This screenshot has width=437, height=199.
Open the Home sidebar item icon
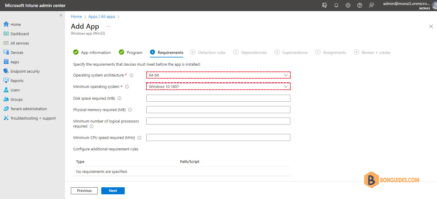coord(6,24)
